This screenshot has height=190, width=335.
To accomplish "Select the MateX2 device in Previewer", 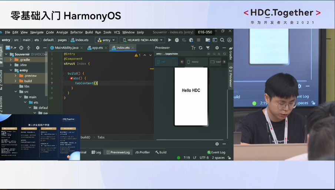I will click(196, 62).
